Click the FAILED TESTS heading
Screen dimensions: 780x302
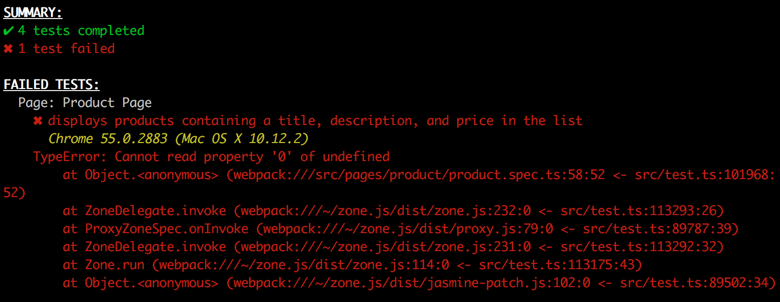[x=51, y=85]
